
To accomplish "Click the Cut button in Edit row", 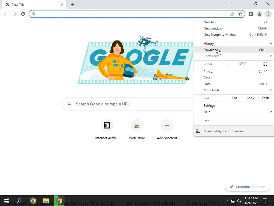I will tap(235, 98).
